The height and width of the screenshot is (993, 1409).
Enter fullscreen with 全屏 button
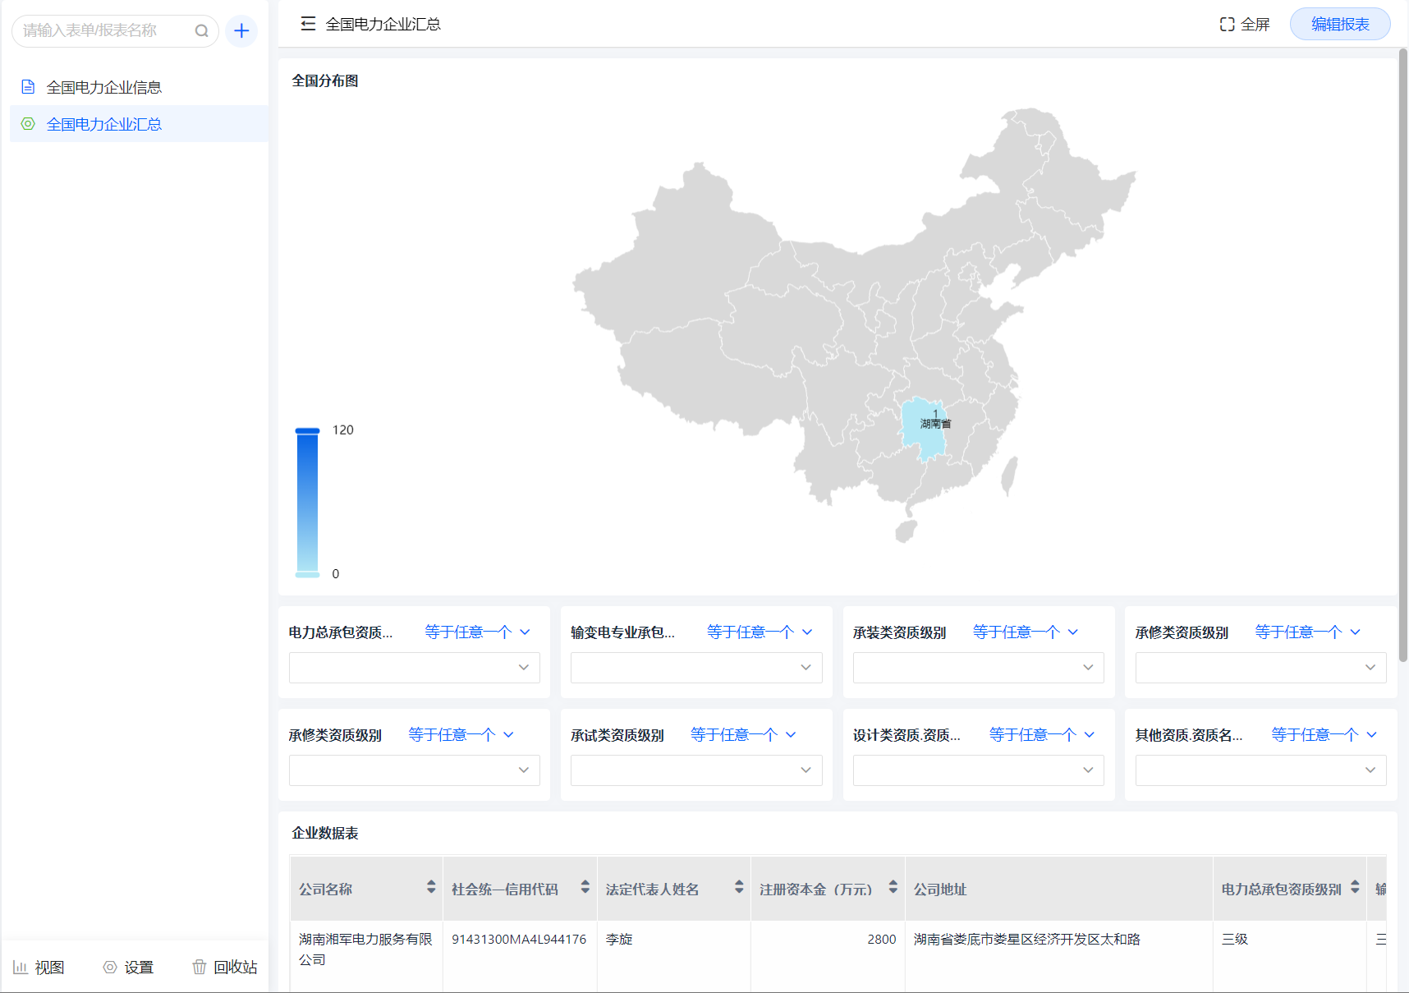[1245, 24]
